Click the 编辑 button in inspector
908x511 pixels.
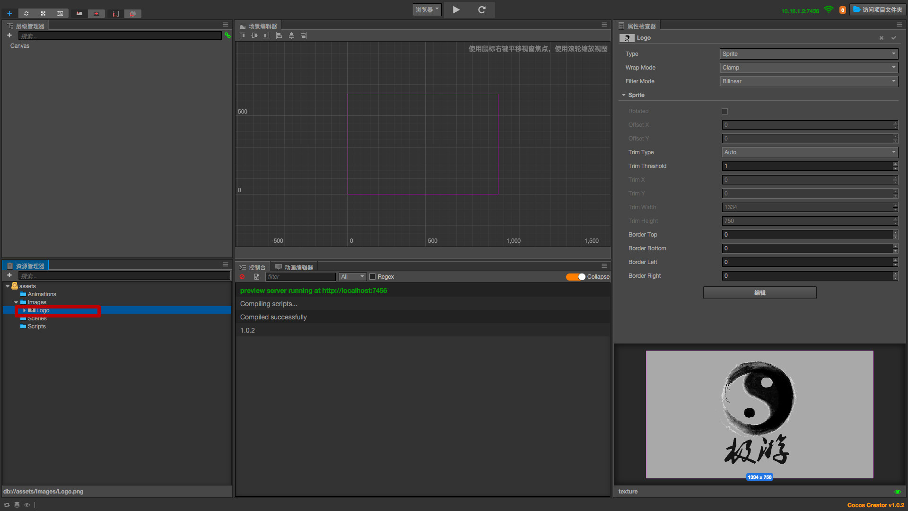tap(760, 293)
